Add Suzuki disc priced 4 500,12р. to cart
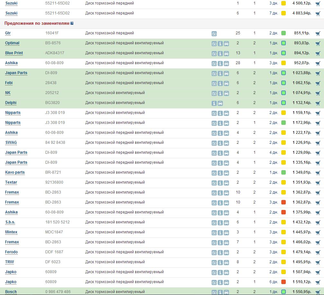This screenshot has width=324, height=295. coord(318,4)
